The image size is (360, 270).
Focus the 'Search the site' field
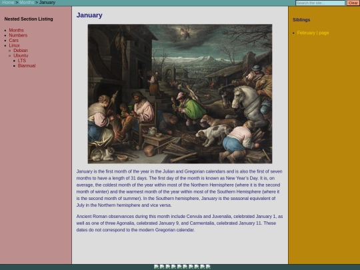[320, 3]
